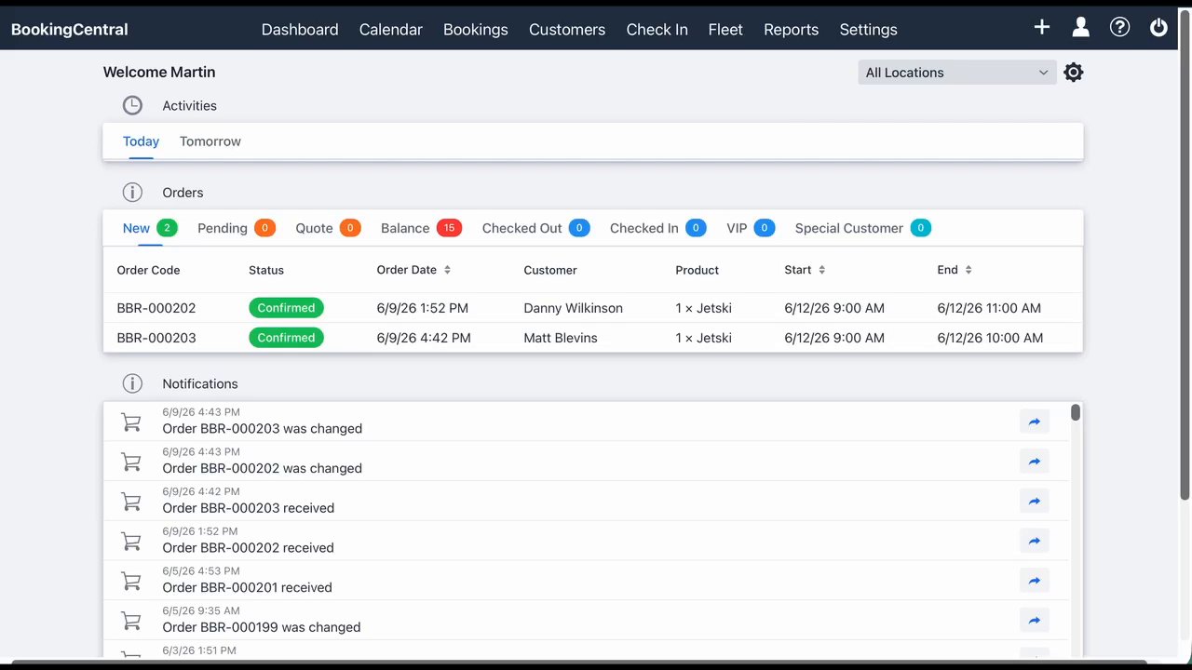Click 'Order BBR-000201 received' notification text
This screenshot has height=670, width=1192.
pos(248,587)
